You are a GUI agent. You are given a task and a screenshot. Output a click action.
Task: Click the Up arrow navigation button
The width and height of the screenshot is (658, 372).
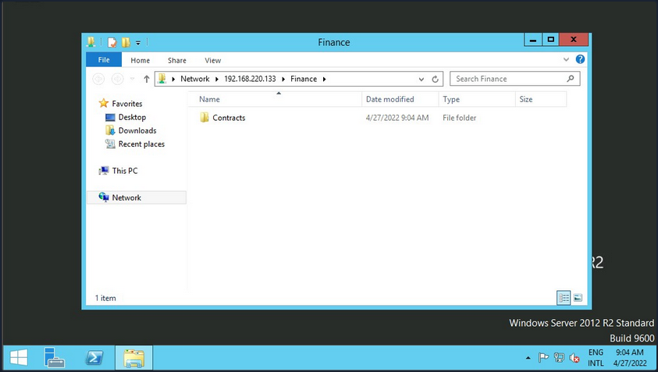click(x=146, y=79)
